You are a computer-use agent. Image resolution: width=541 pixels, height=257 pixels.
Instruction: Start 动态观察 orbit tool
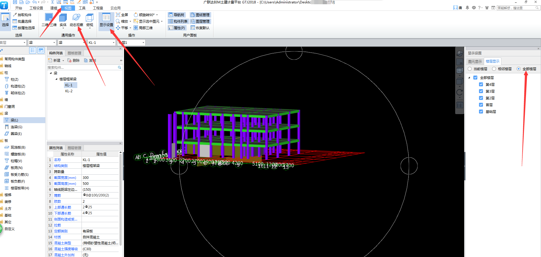coord(76,20)
